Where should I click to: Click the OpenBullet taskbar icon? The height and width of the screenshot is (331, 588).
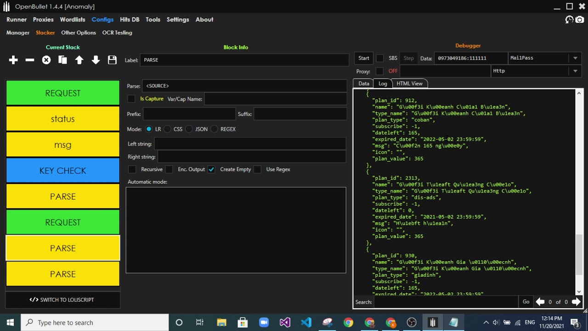[x=432, y=322]
